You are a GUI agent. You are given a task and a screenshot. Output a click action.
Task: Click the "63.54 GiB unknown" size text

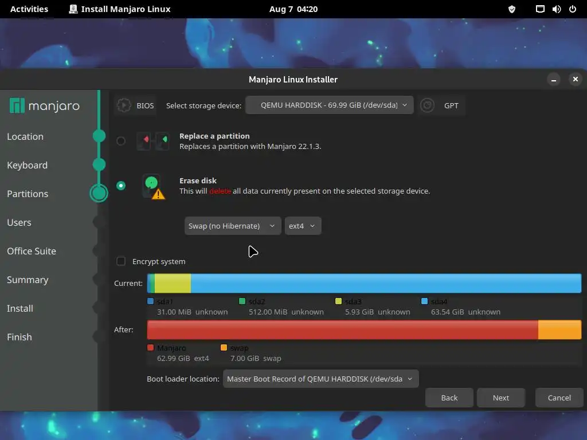click(465, 312)
